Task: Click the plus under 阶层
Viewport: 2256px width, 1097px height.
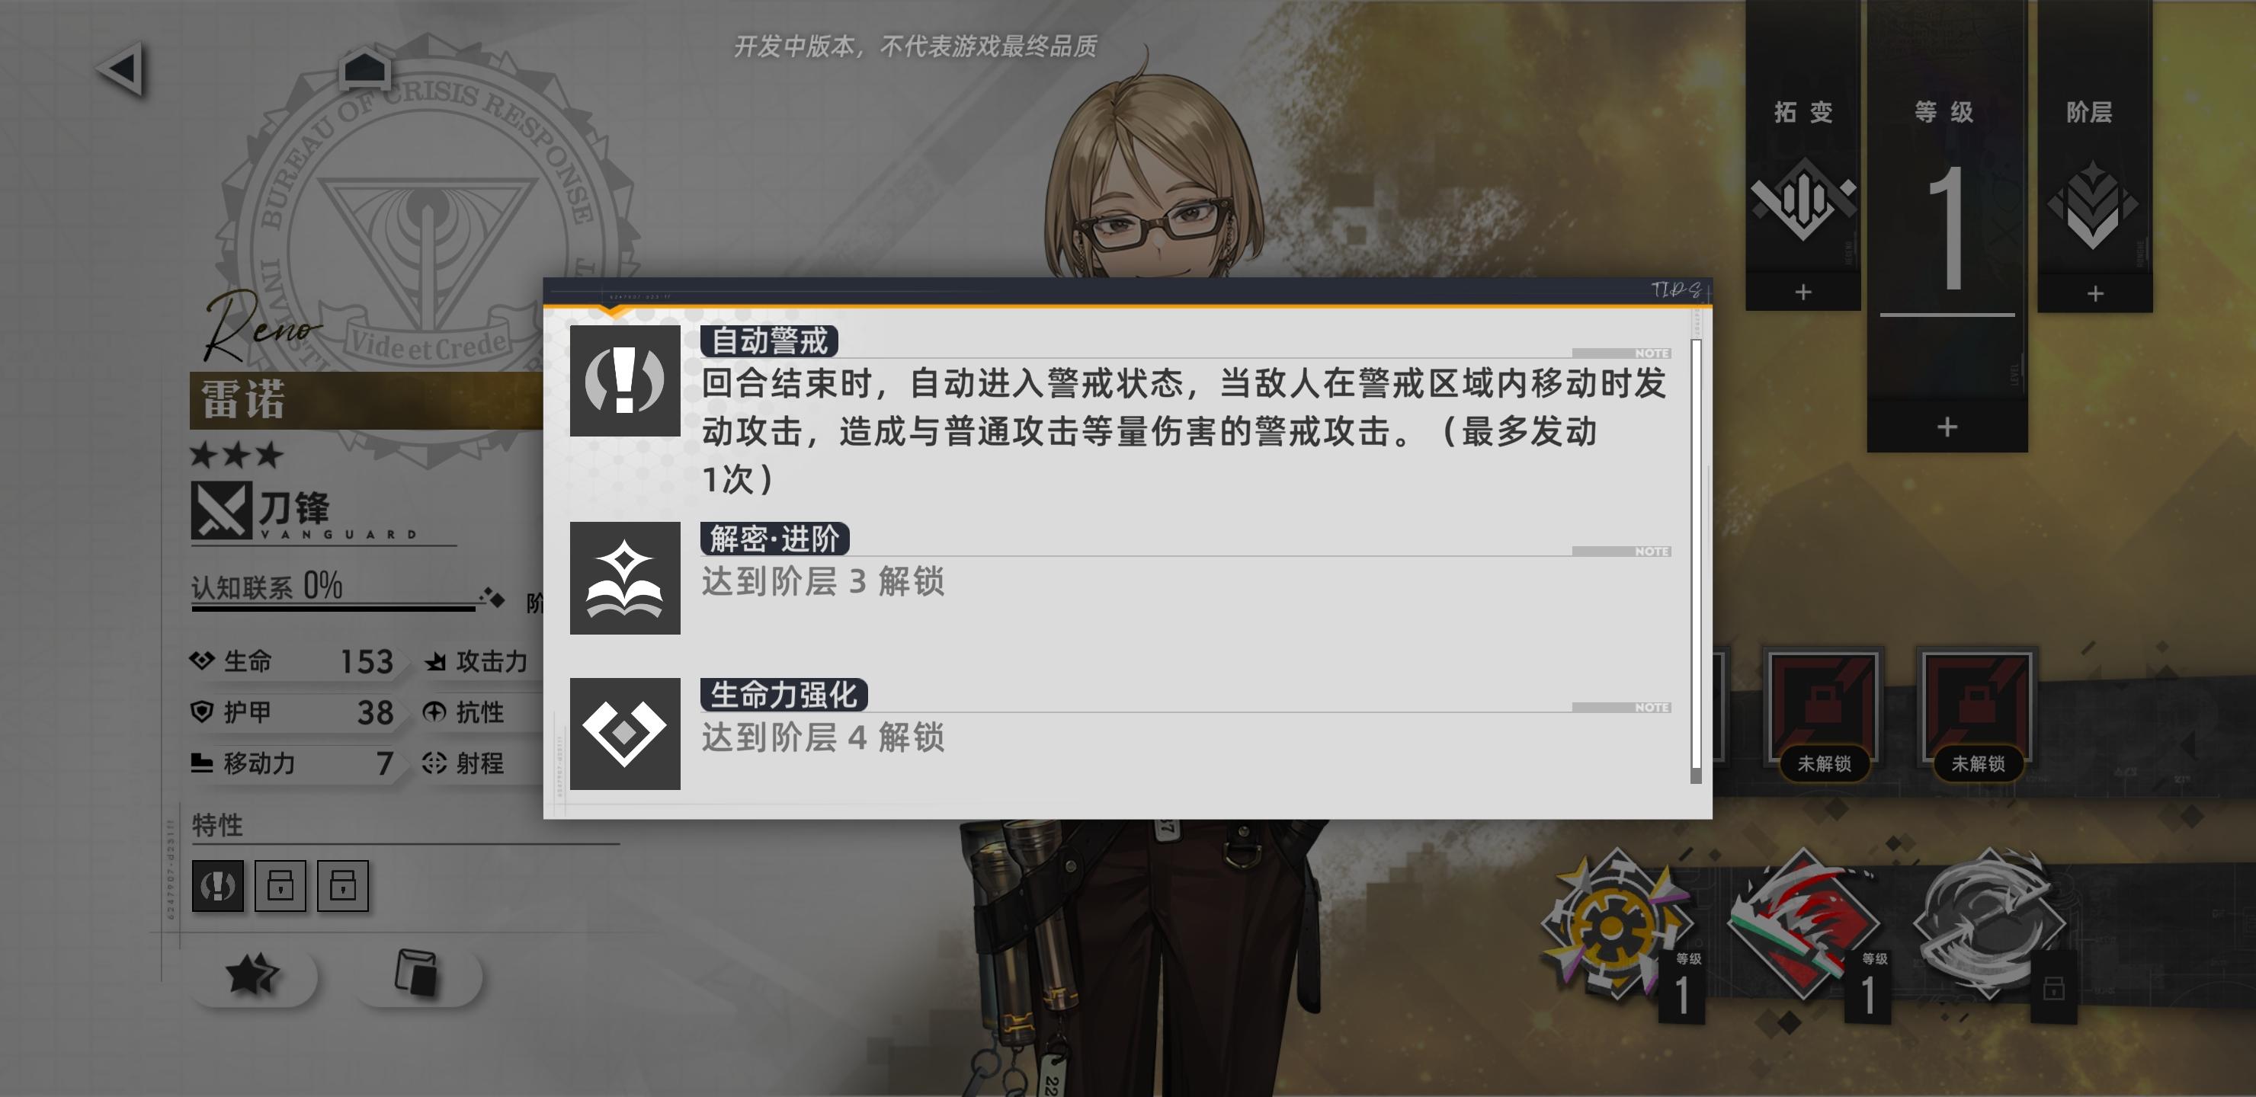Action: 2095,293
